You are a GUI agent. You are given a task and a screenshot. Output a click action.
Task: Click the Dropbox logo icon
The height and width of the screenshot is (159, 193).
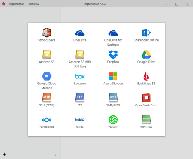(x=113, y=54)
